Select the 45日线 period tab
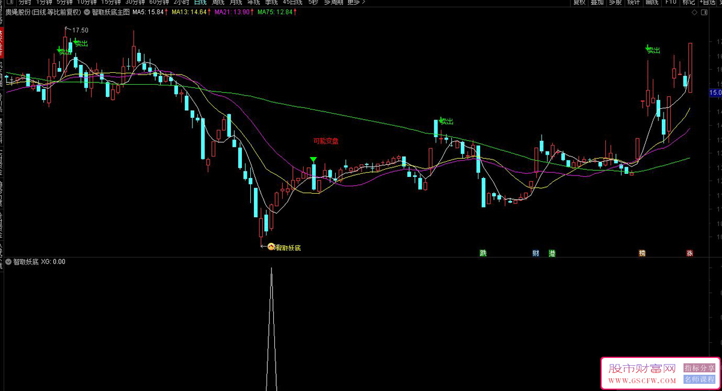 coord(292,2)
